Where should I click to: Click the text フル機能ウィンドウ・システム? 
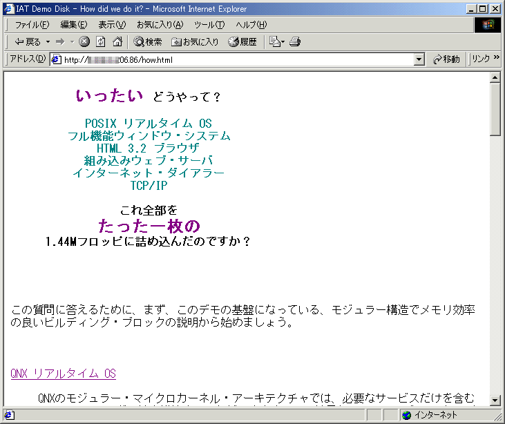pos(149,136)
